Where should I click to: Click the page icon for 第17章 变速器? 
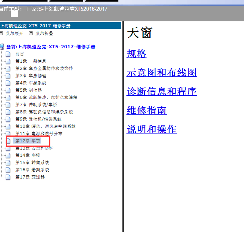click(x=8, y=177)
